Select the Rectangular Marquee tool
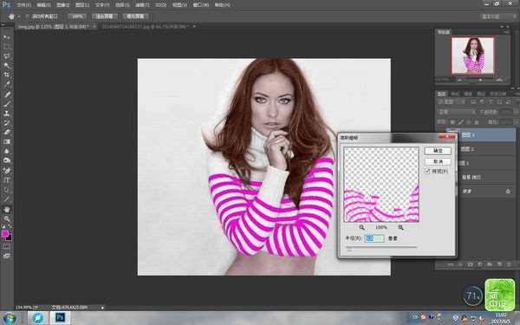The height and width of the screenshot is (325, 520). point(7,47)
